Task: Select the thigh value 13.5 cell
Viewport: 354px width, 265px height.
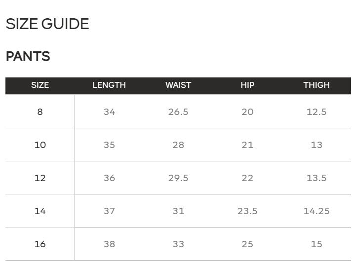Action: [x=316, y=178]
